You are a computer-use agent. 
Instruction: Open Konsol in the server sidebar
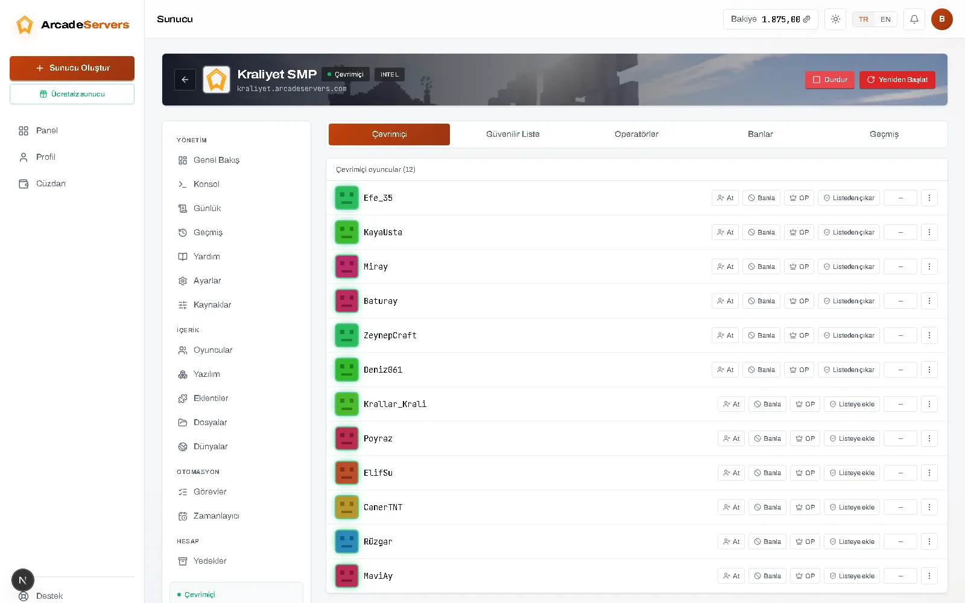(236, 184)
